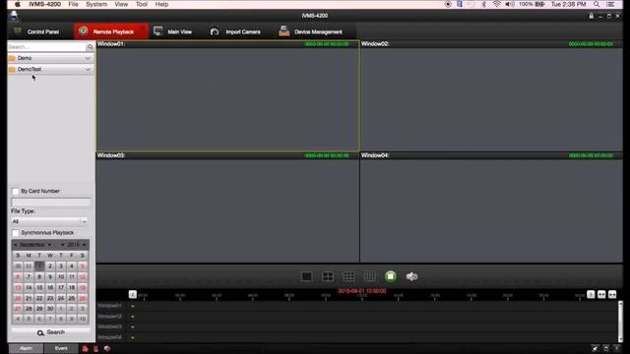Viewport: 630px width, 354px height.
Task: Click the volume icon in menu bar
Action: point(510,4)
